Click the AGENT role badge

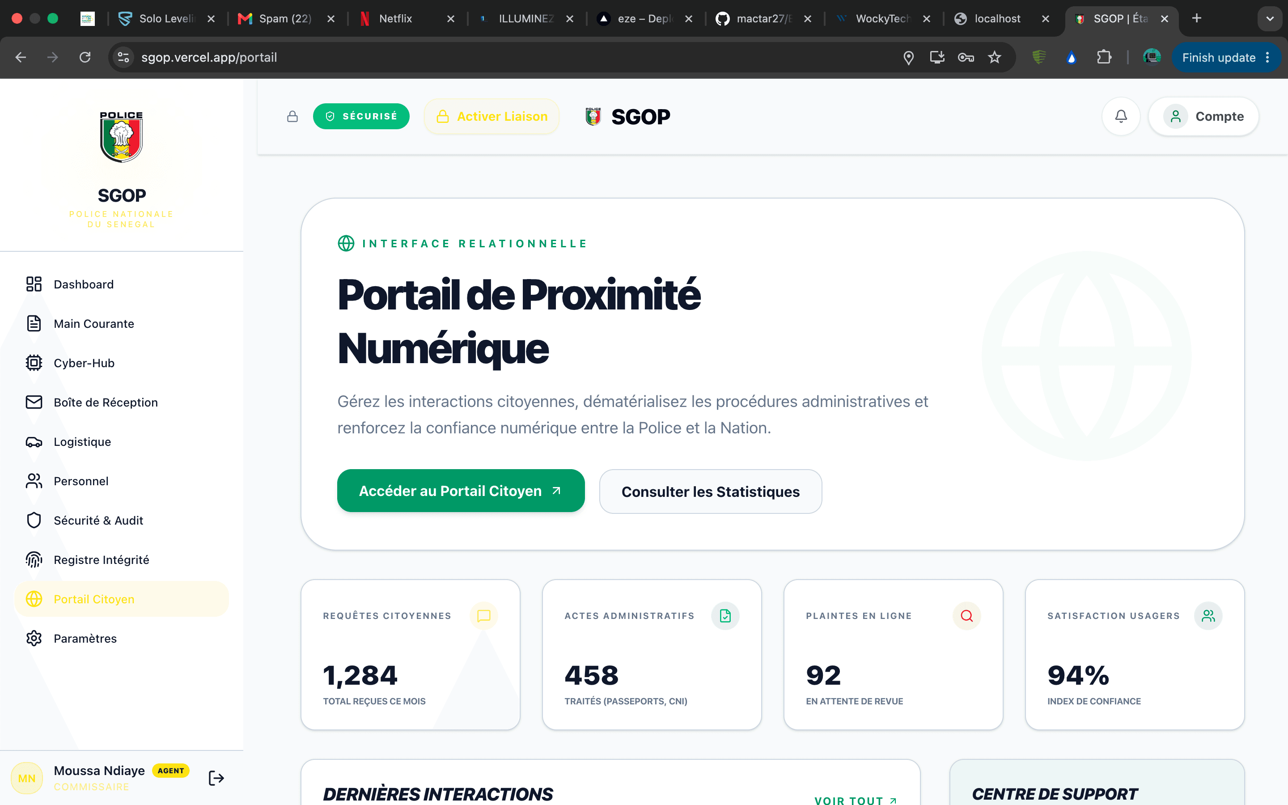[171, 771]
